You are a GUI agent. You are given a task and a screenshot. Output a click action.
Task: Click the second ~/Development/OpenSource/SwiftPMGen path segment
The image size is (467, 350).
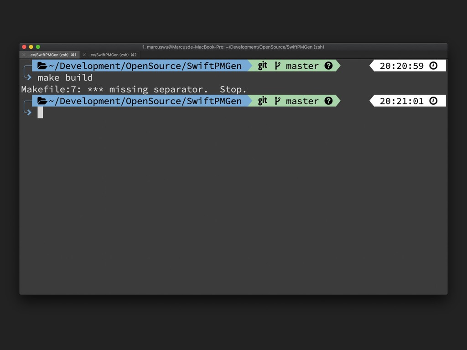145,101
